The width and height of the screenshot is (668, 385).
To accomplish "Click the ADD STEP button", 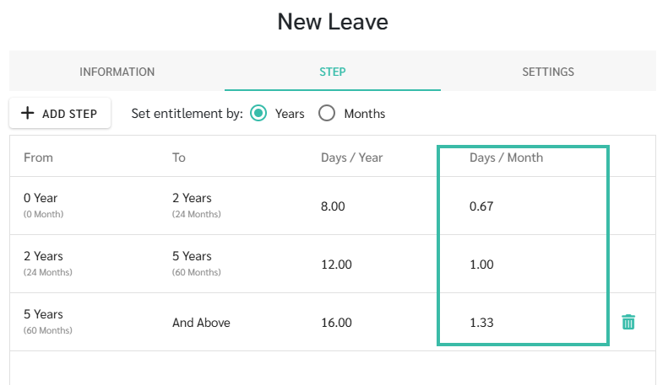I will pos(60,113).
